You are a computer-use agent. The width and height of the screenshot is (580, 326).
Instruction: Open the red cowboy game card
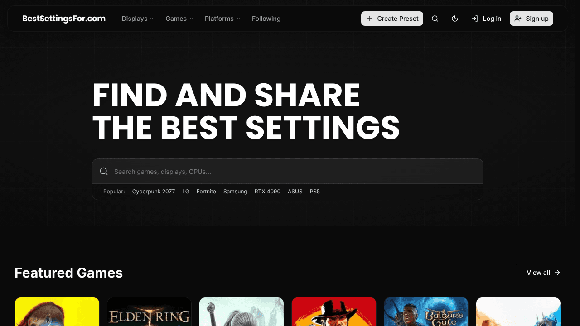click(334, 312)
